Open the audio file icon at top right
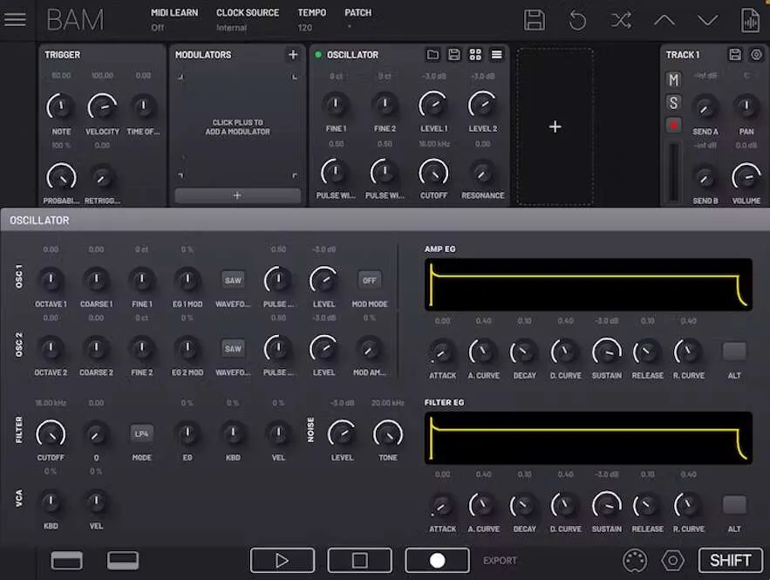The width and height of the screenshot is (770, 580). click(x=750, y=21)
